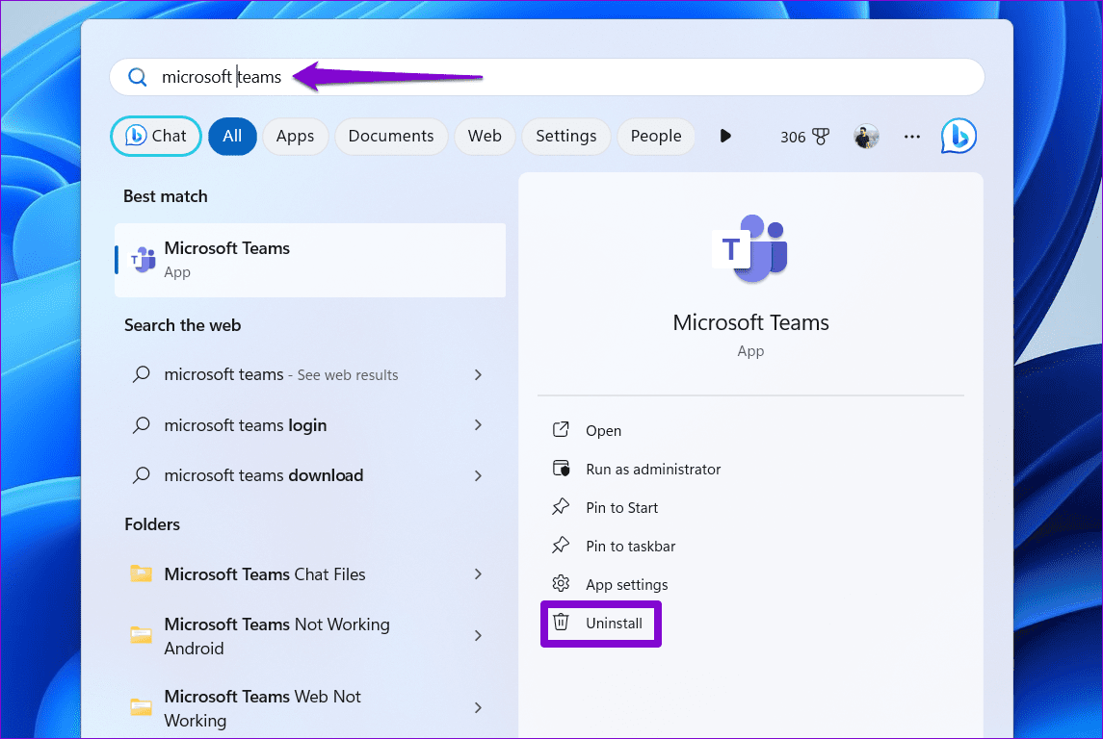1103x739 pixels.
Task: Click the Microsoft Rewards points icon
Action: tap(823, 136)
